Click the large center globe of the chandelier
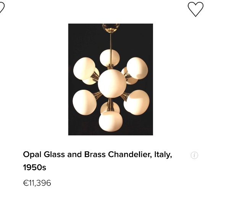 [111, 84]
